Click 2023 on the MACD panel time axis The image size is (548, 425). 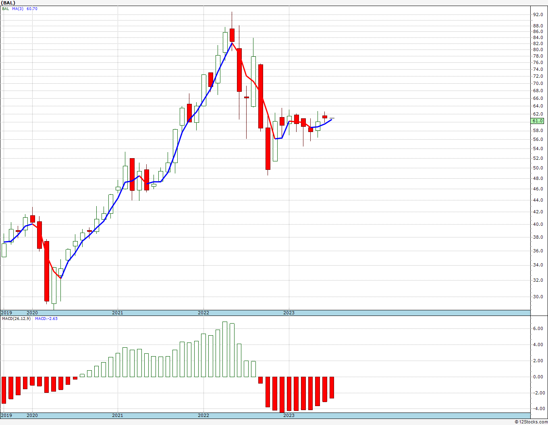(x=289, y=415)
